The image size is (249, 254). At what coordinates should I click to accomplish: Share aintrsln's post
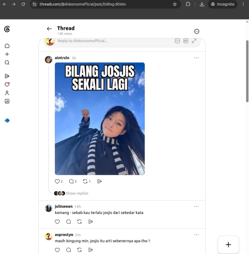pos(99,181)
